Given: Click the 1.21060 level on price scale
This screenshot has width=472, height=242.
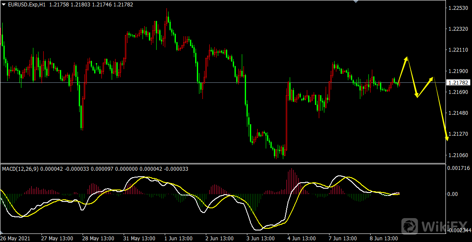Looking at the screenshot, I should (457, 155).
